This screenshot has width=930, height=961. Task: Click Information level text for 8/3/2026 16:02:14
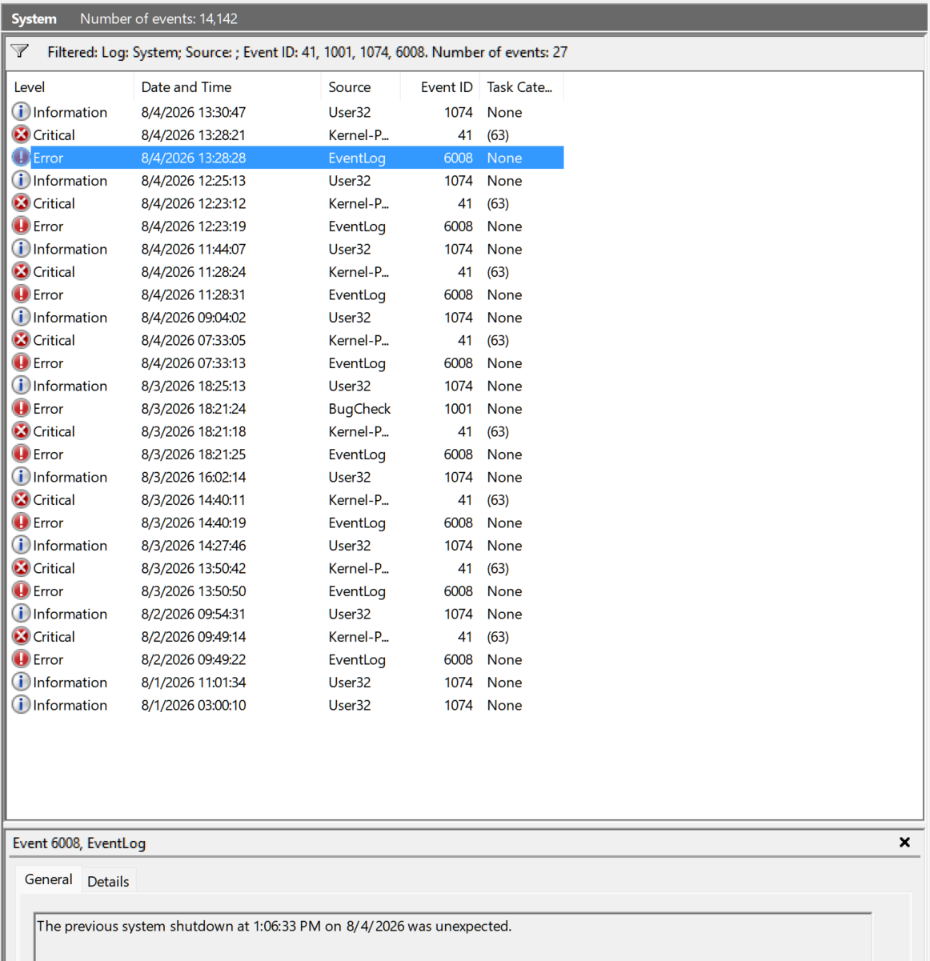click(x=70, y=477)
